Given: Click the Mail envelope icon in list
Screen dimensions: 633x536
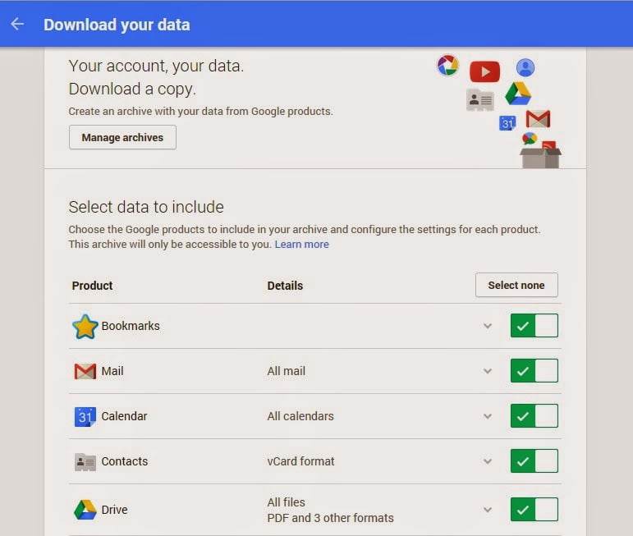Looking at the screenshot, I should [x=85, y=371].
